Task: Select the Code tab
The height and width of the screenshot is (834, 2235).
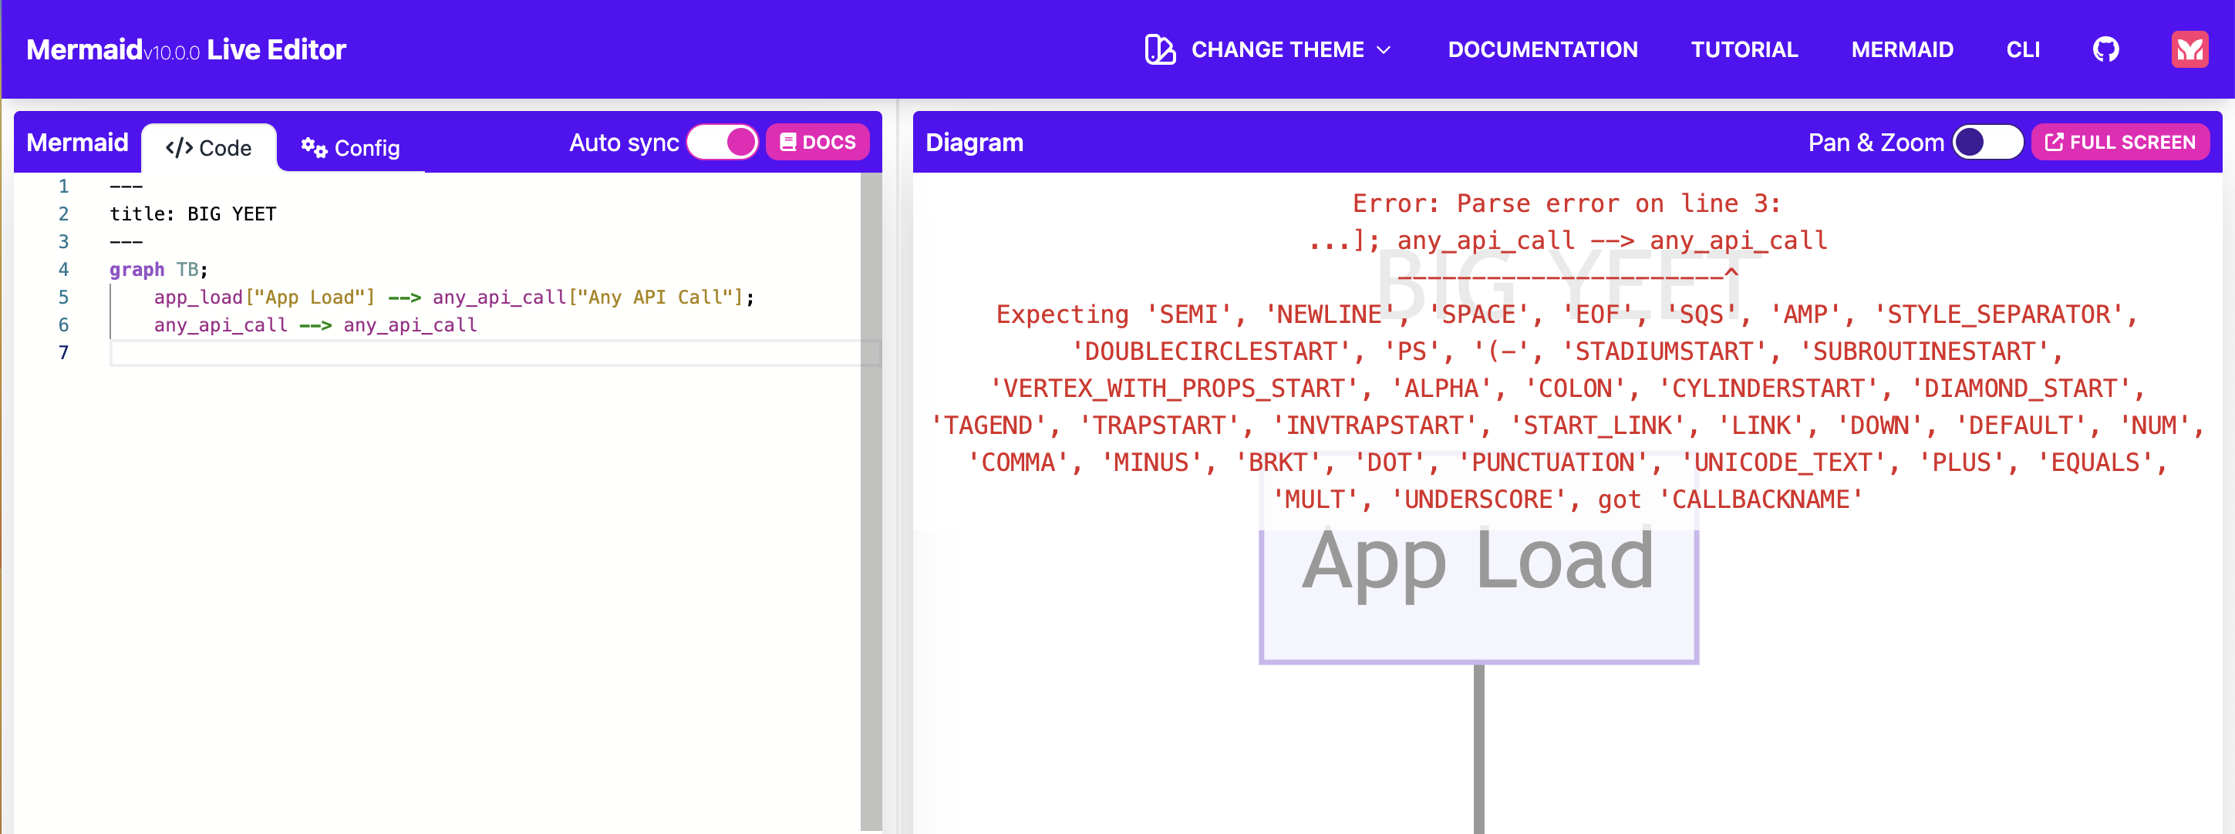Action: click(x=209, y=148)
